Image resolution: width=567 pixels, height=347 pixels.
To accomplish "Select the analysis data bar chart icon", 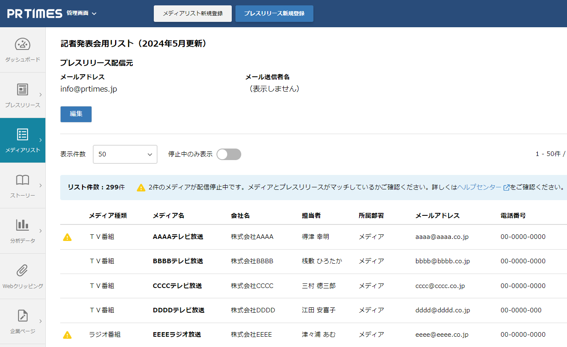I will tap(23, 225).
